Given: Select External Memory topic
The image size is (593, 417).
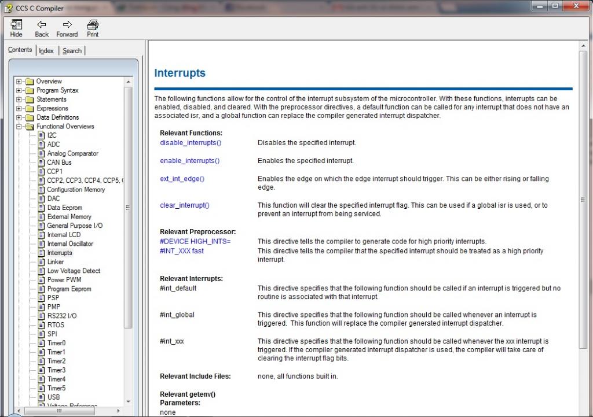Looking at the screenshot, I should (x=69, y=217).
